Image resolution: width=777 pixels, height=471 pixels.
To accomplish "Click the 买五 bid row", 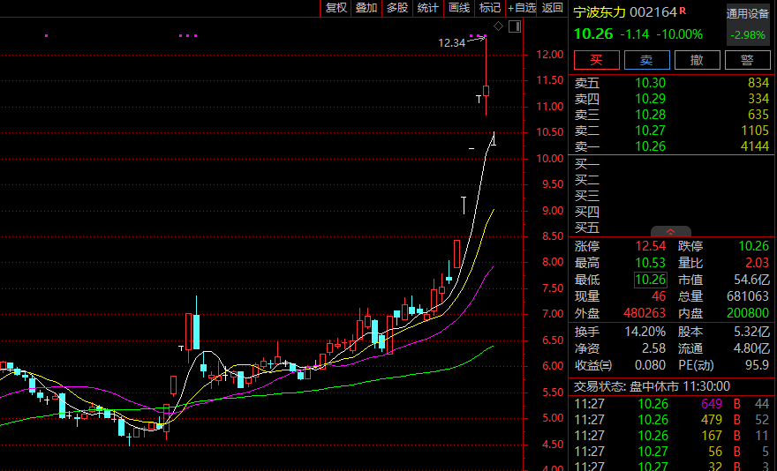I will pos(671,228).
